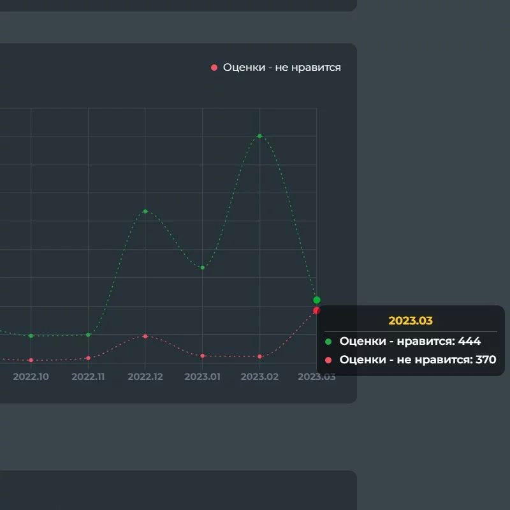Click the tooltip row 'Оценки - не нравится: 370'
The height and width of the screenshot is (510, 510).
click(411, 360)
